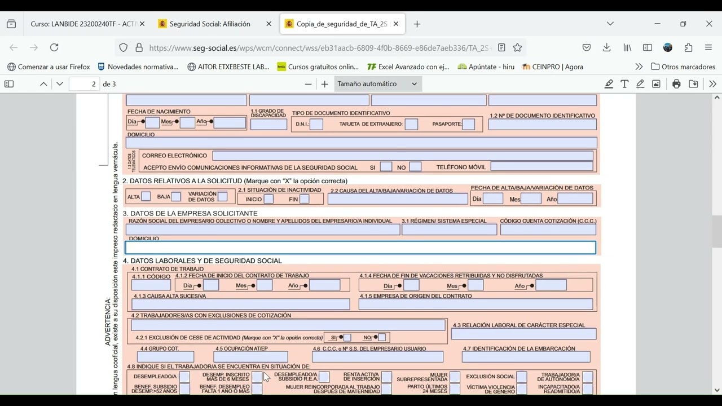The height and width of the screenshot is (406, 722).
Task: Zoom out the PDF
Action: pyautogui.click(x=308, y=84)
